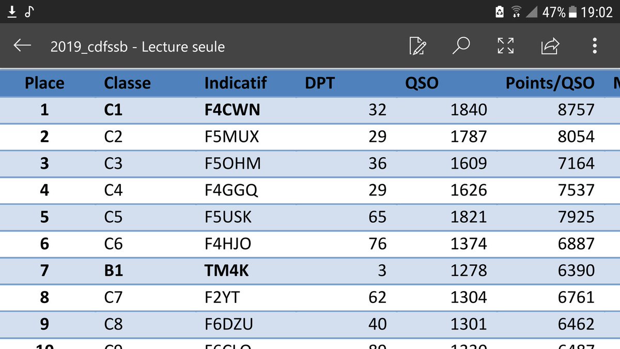The image size is (620, 349).
Task: Select the Points/QSO column header
Action: coord(550,83)
